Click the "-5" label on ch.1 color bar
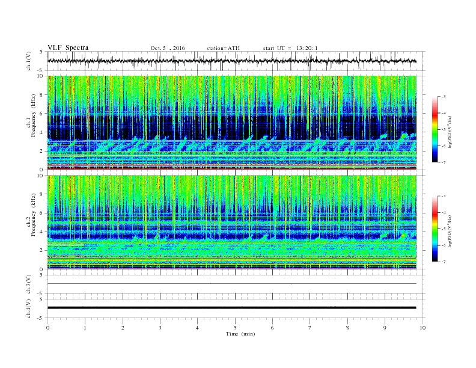Screen dimensions: 476x368 pyautogui.click(x=443, y=129)
